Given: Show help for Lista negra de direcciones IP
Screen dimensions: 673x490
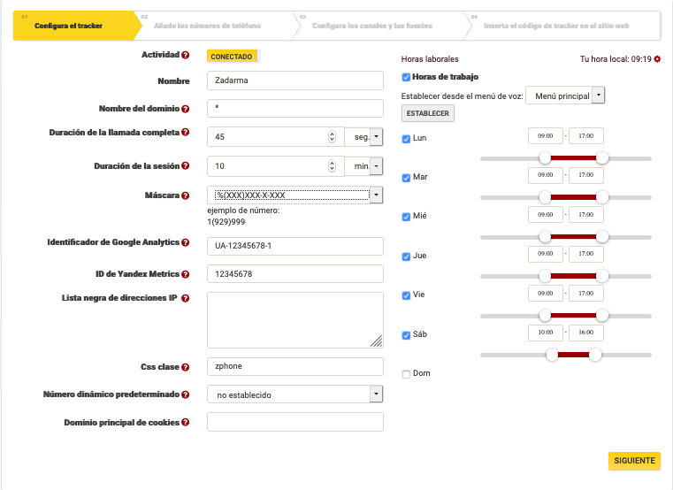Looking at the screenshot, I should 185,298.
